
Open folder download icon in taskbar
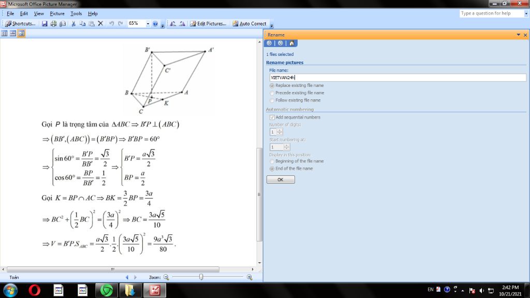[130, 290]
